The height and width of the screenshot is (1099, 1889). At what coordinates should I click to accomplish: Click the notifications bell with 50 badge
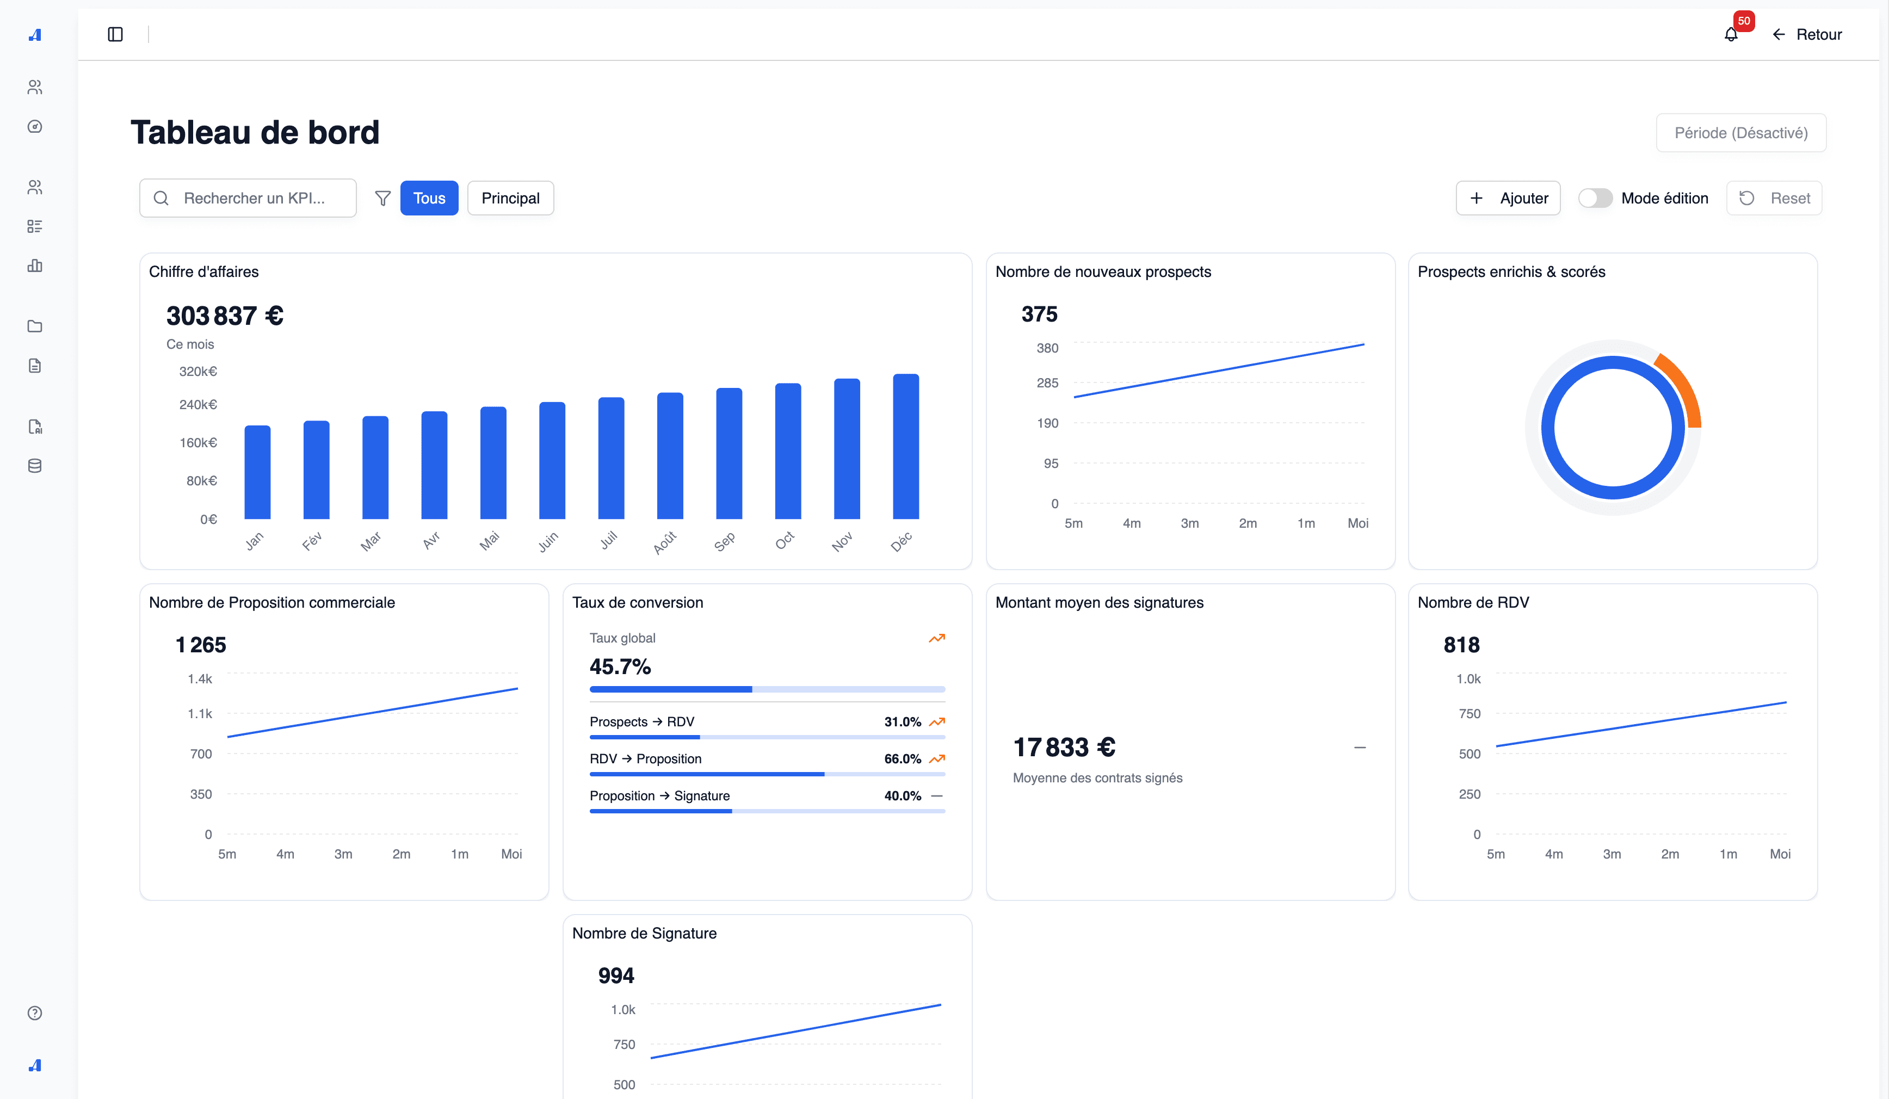pyautogui.click(x=1732, y=34)
